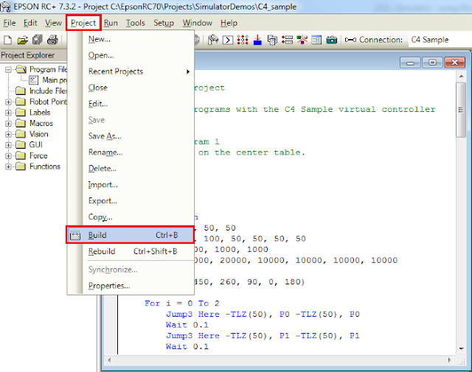Choose Delete... in the Project menu
This screenshot has height=372, width=472.
[131, 169]
